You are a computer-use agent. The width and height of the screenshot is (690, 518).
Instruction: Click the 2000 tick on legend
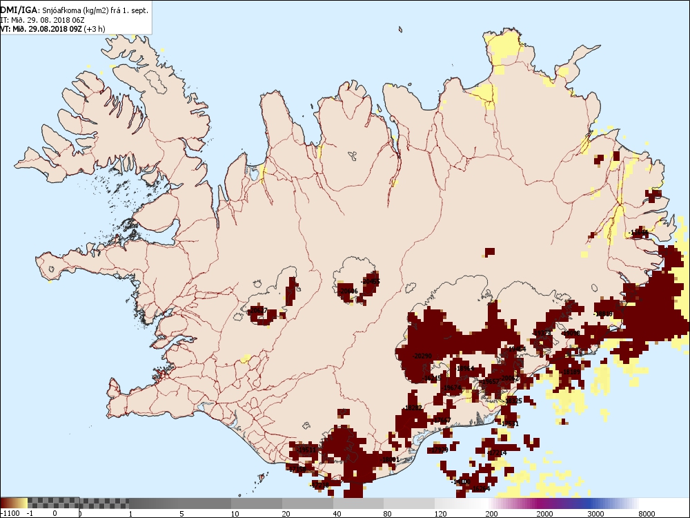(544, 513)
